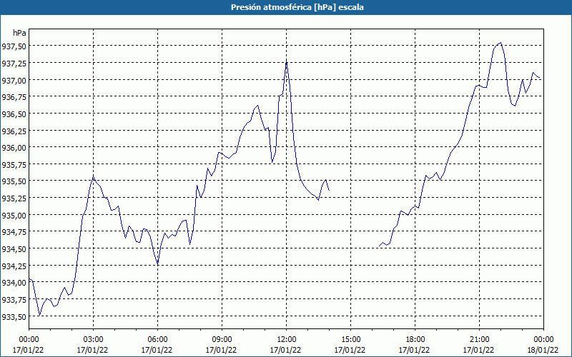This screenshot has height=357, width=572.
Task: Click the 937,50 y-axis value
Action: pos(14,46)
